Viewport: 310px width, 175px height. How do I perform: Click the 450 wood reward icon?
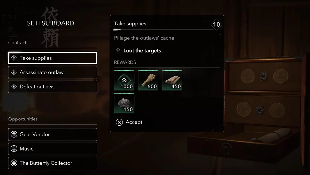(172, 80)
